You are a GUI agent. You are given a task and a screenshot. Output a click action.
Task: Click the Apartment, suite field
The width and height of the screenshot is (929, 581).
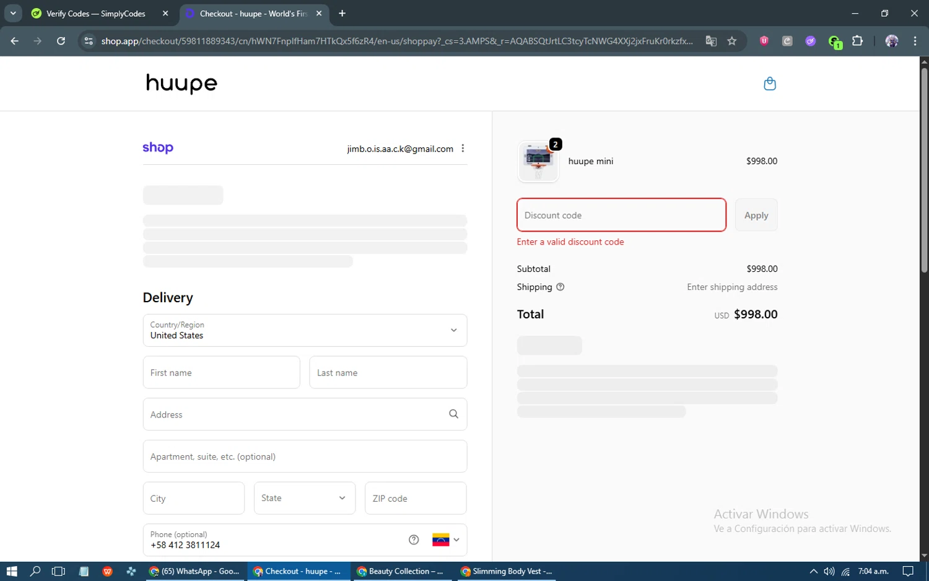pos(305,456)
